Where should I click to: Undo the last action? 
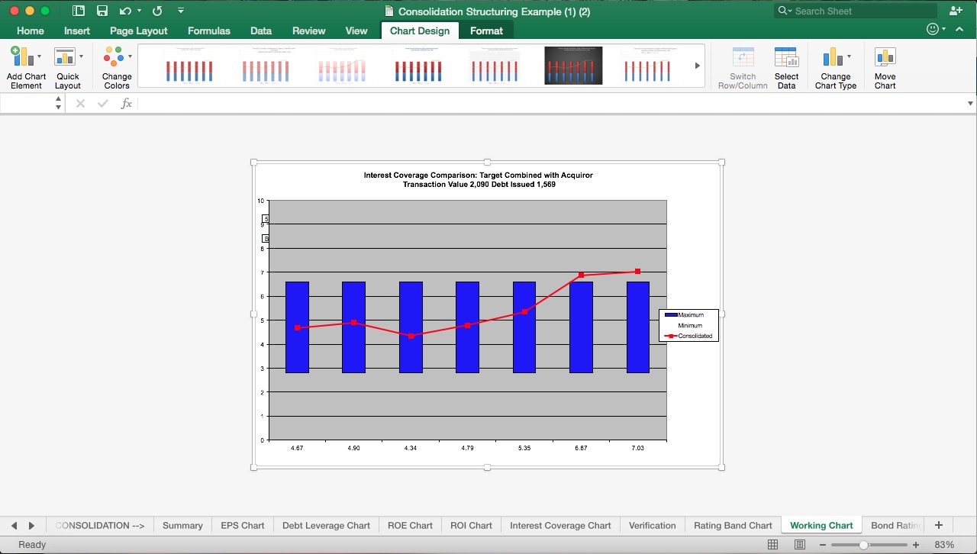pyautogui.click(x=126, y=11)
